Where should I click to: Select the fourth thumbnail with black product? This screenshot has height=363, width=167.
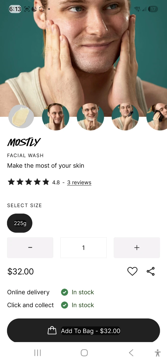pyautogui.click(x=125, y=117)
